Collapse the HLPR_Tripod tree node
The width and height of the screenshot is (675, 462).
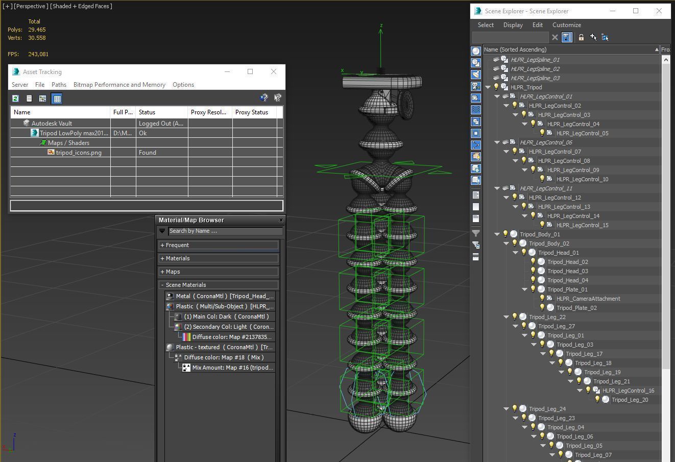pyautogui.click(x=488, y=87)
